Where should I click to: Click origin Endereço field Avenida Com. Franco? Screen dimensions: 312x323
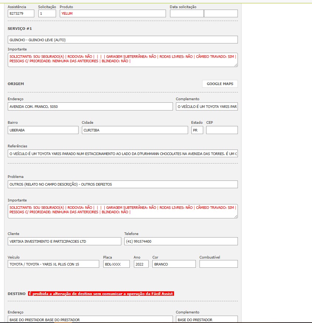click(90, 106)
